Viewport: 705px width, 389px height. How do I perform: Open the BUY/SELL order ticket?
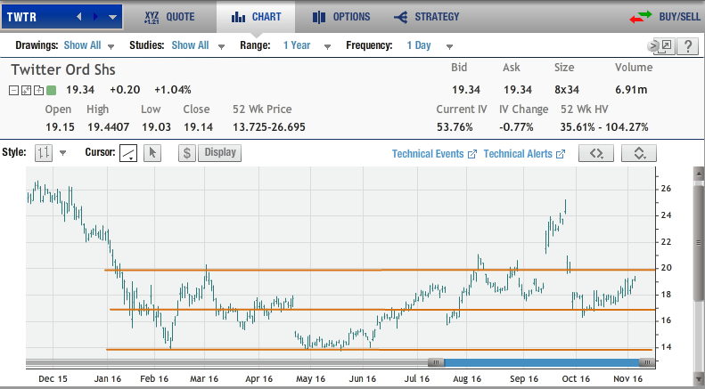(666, 17)
